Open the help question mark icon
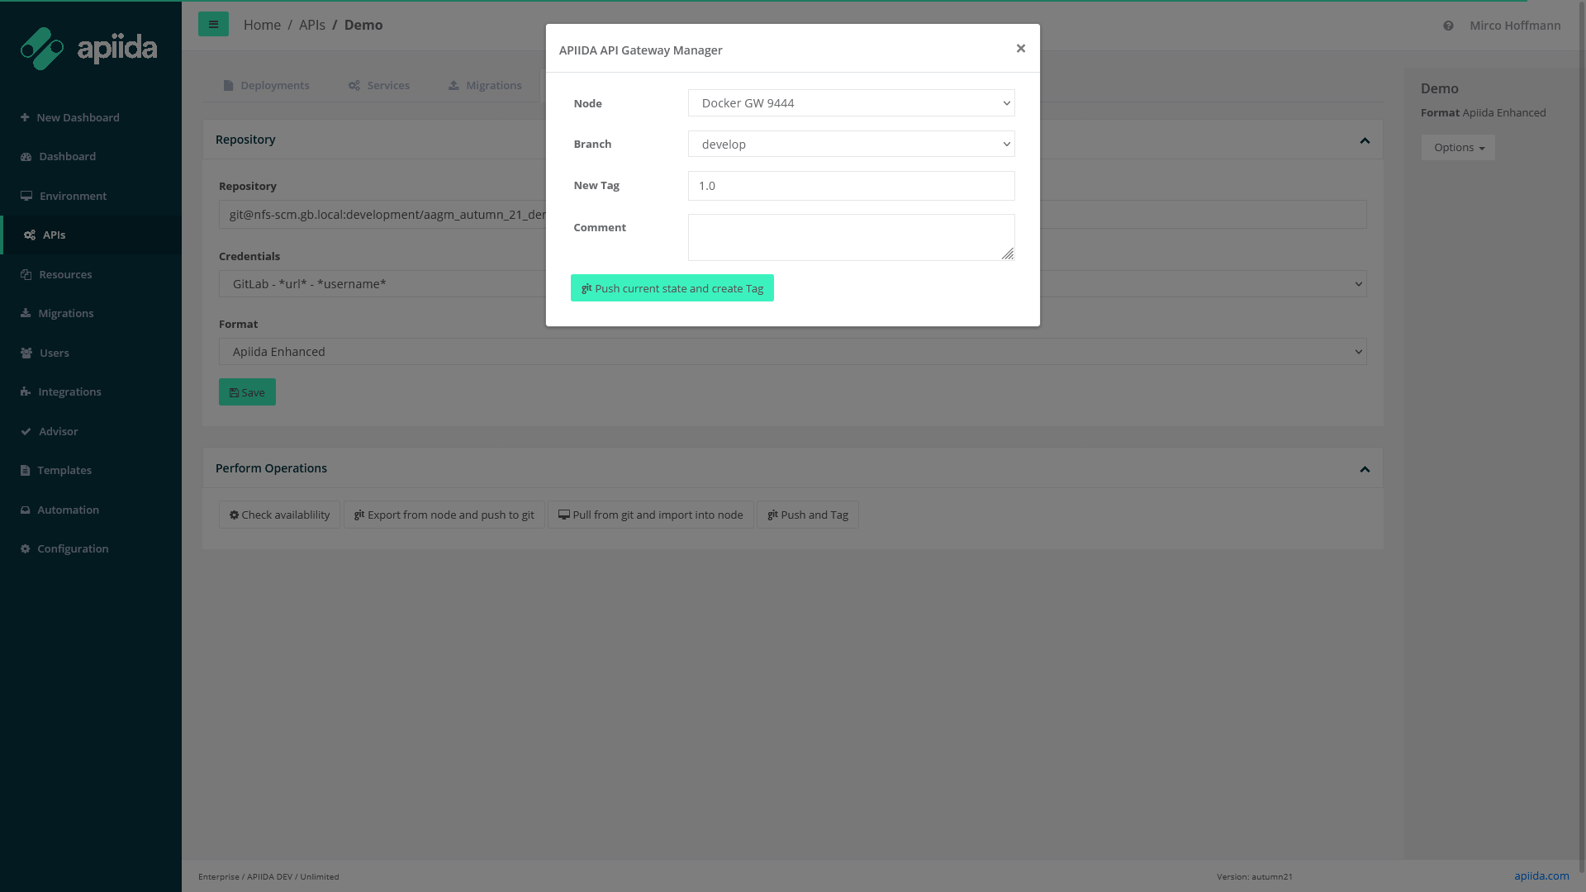Screen dimensions: 1586x892 pyautogui.click(x=1448, y=26)
